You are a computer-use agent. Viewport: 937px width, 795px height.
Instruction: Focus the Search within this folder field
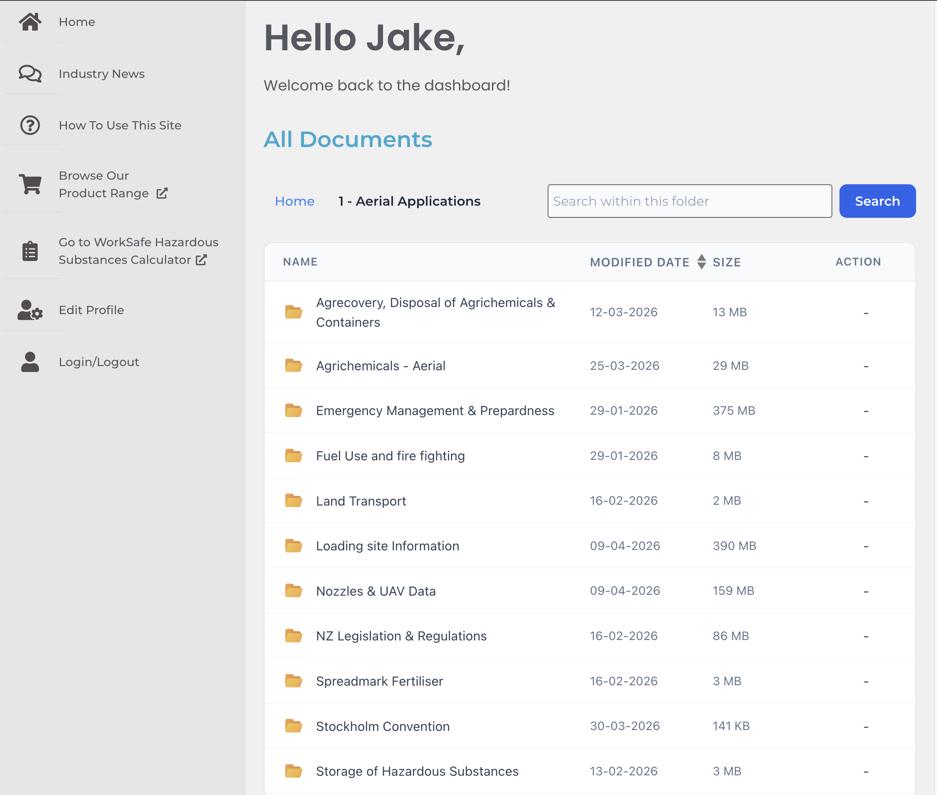[x=689, y=201]
